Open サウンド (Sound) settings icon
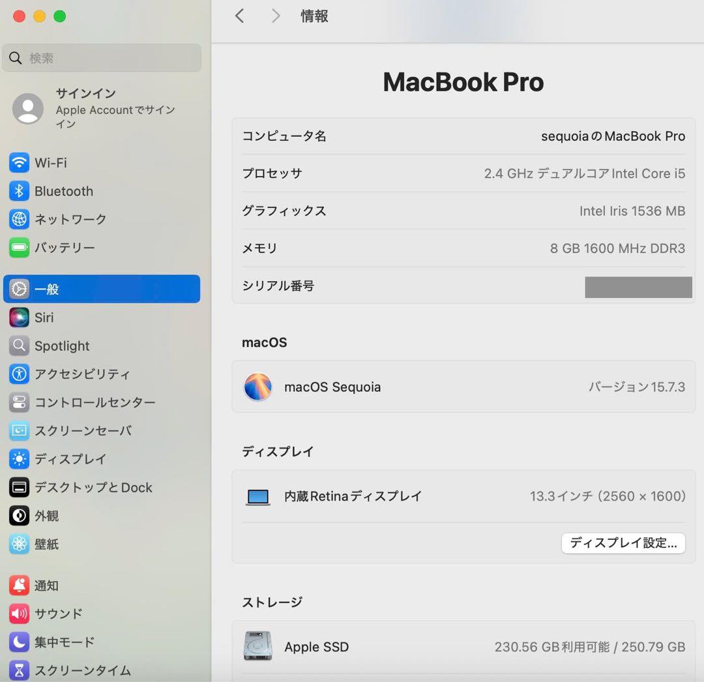 coord(20,614)
